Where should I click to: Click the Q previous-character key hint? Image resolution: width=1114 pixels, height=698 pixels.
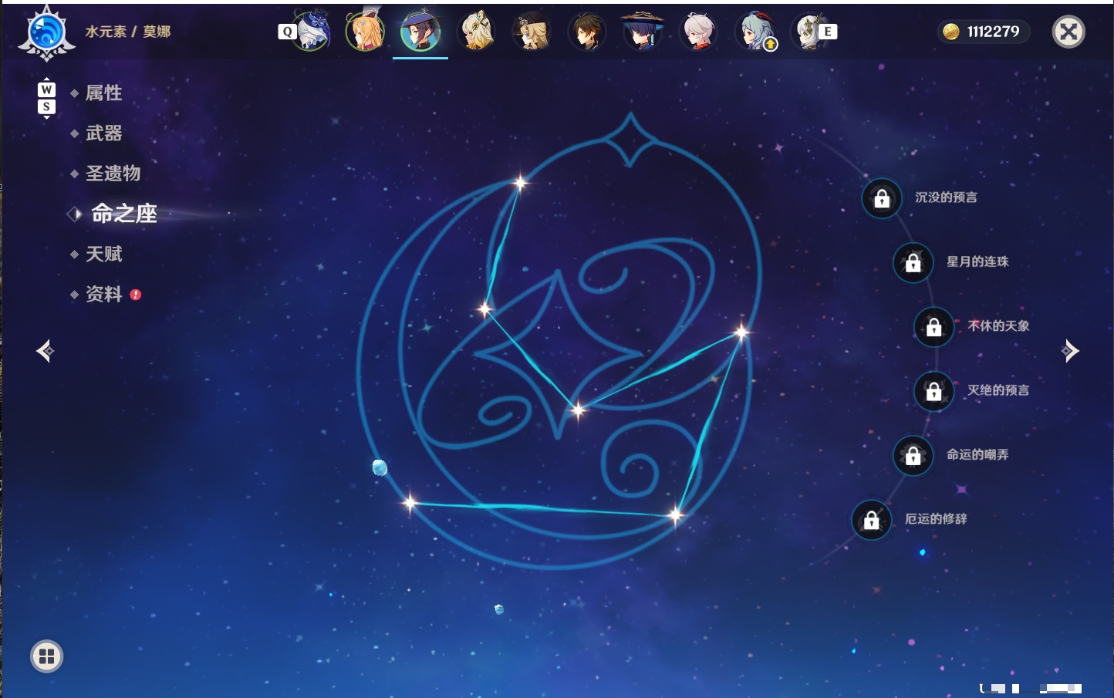point(287,32)
